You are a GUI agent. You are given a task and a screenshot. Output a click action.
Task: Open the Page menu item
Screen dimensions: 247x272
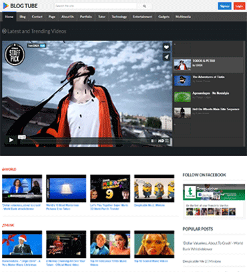click(x=52, y=17)
